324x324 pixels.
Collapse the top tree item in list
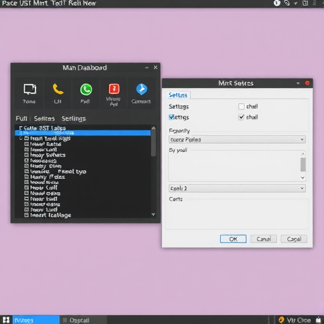pyautogui.click(x=20, y=128)
